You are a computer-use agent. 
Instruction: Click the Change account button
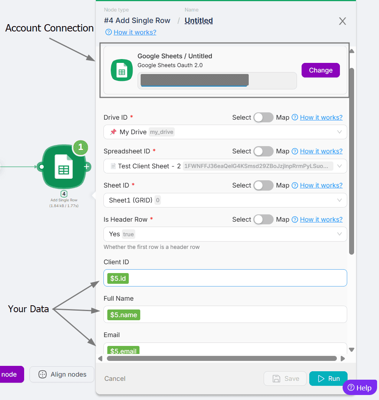coord(320,70)
